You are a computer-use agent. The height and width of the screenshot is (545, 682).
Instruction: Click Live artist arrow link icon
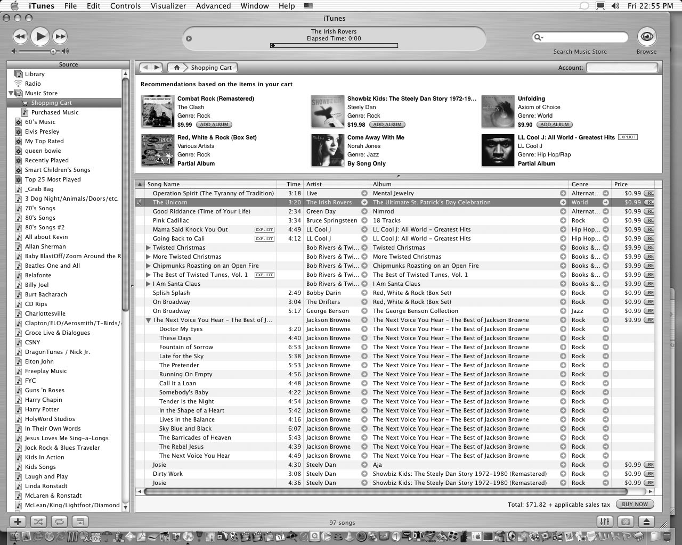point(364,193)
